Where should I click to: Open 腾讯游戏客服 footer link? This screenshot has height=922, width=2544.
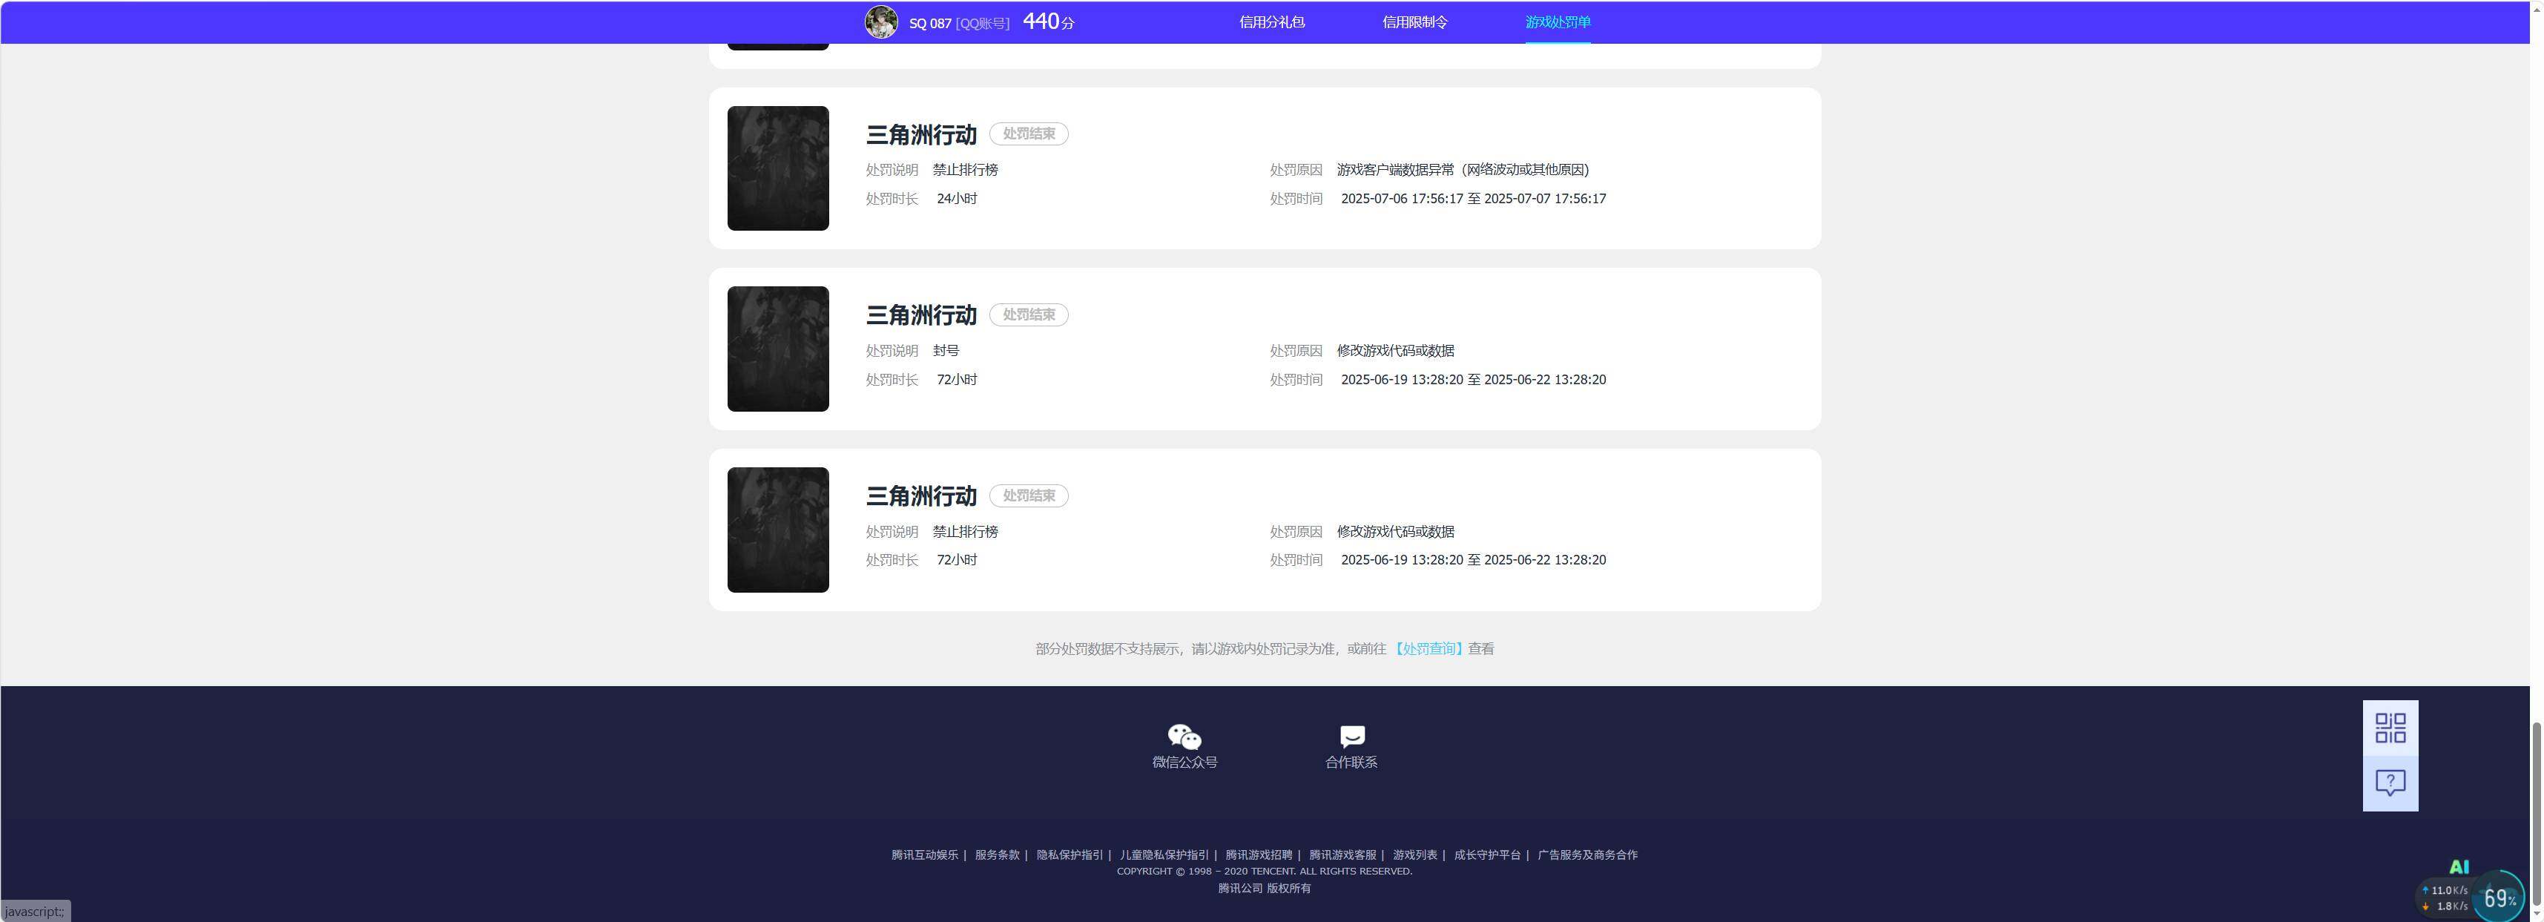coord(1342,855)
